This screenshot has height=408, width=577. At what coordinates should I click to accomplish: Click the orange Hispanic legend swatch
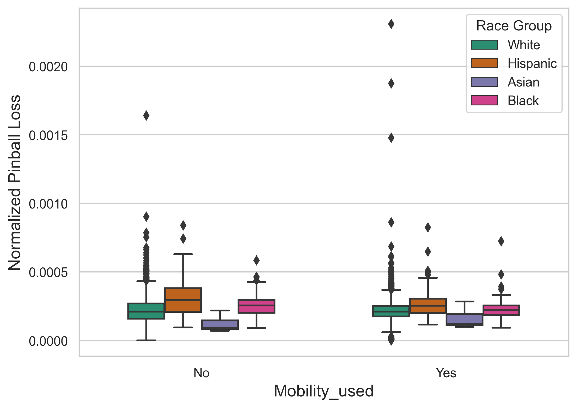(x=484, y=63)
